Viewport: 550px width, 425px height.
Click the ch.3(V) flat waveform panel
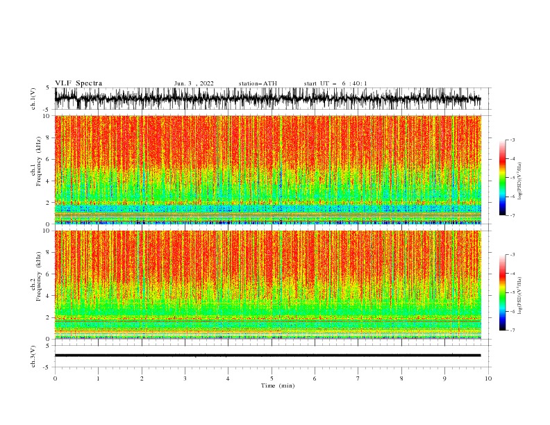coord(273,356)
